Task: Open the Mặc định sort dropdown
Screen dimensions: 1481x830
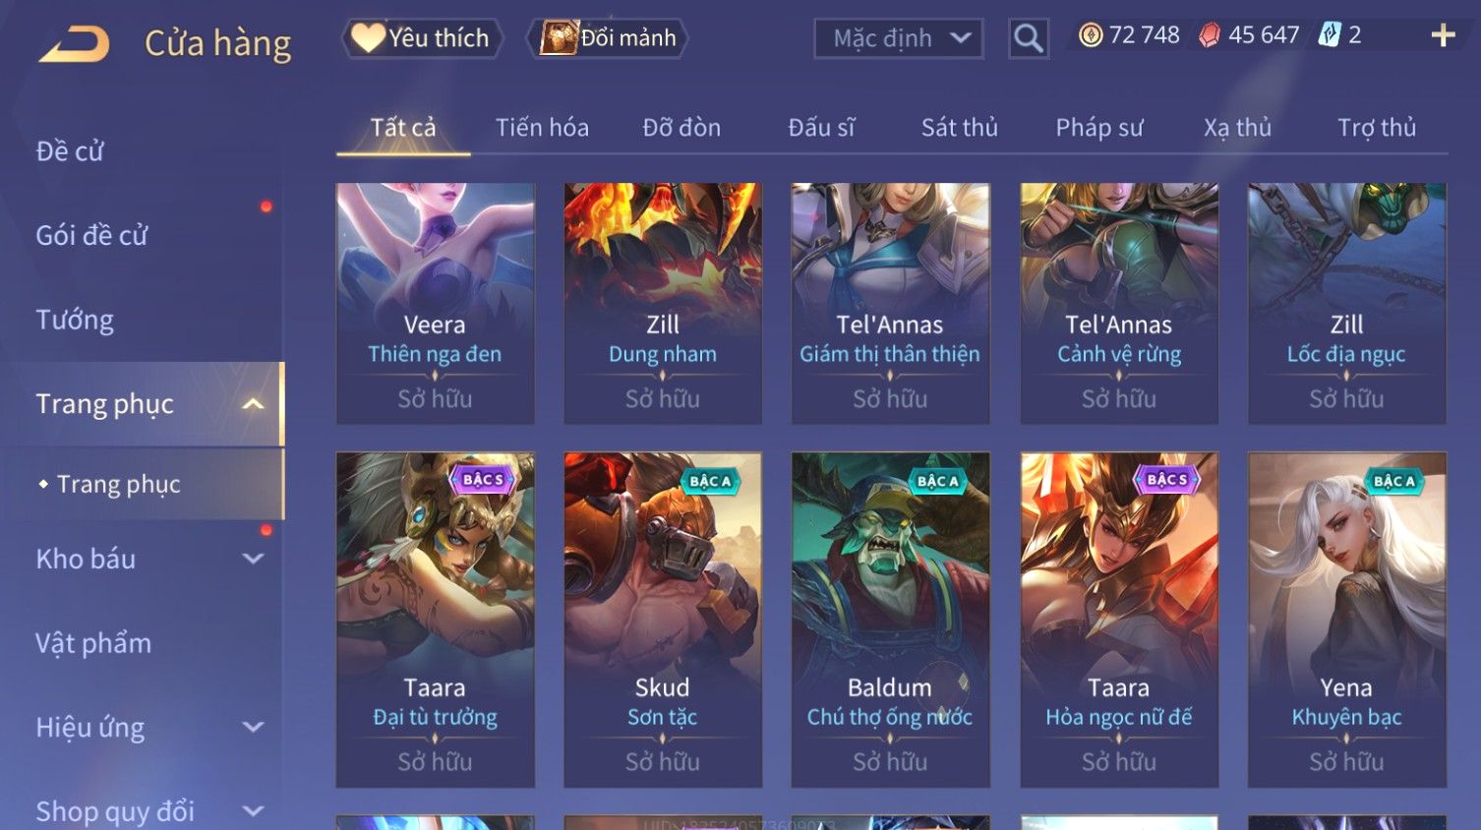Action: [898, 38]
